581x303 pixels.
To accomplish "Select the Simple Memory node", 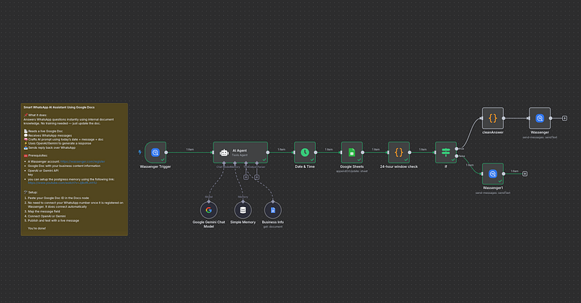I will point(242,214).
